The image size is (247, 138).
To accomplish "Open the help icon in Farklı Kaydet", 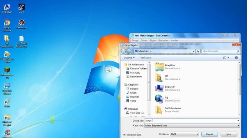I will [x=236, y=58].
